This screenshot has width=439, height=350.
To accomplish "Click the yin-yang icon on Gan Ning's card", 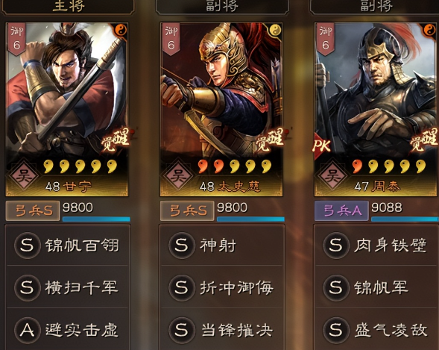I will pos(121,30).
